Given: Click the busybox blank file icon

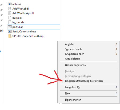Looking at the screenshot, I should [x=10, y=18].
